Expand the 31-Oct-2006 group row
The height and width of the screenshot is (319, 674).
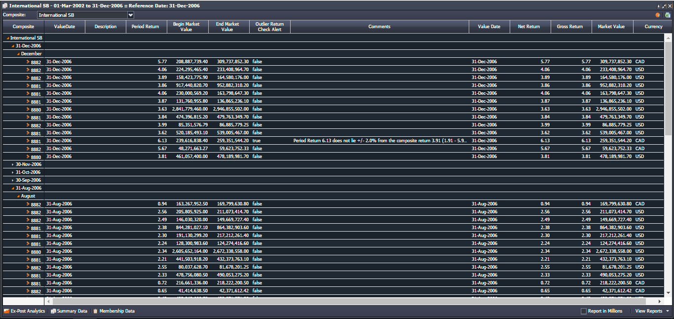[x=13, y=172]
